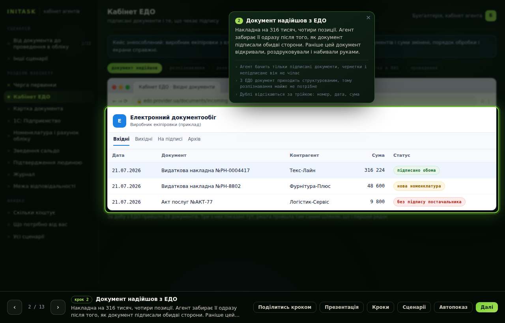Viewport: 505px width, 323px height.
Task: Click the підписано обома status badge
Action: tap(416, 171)
